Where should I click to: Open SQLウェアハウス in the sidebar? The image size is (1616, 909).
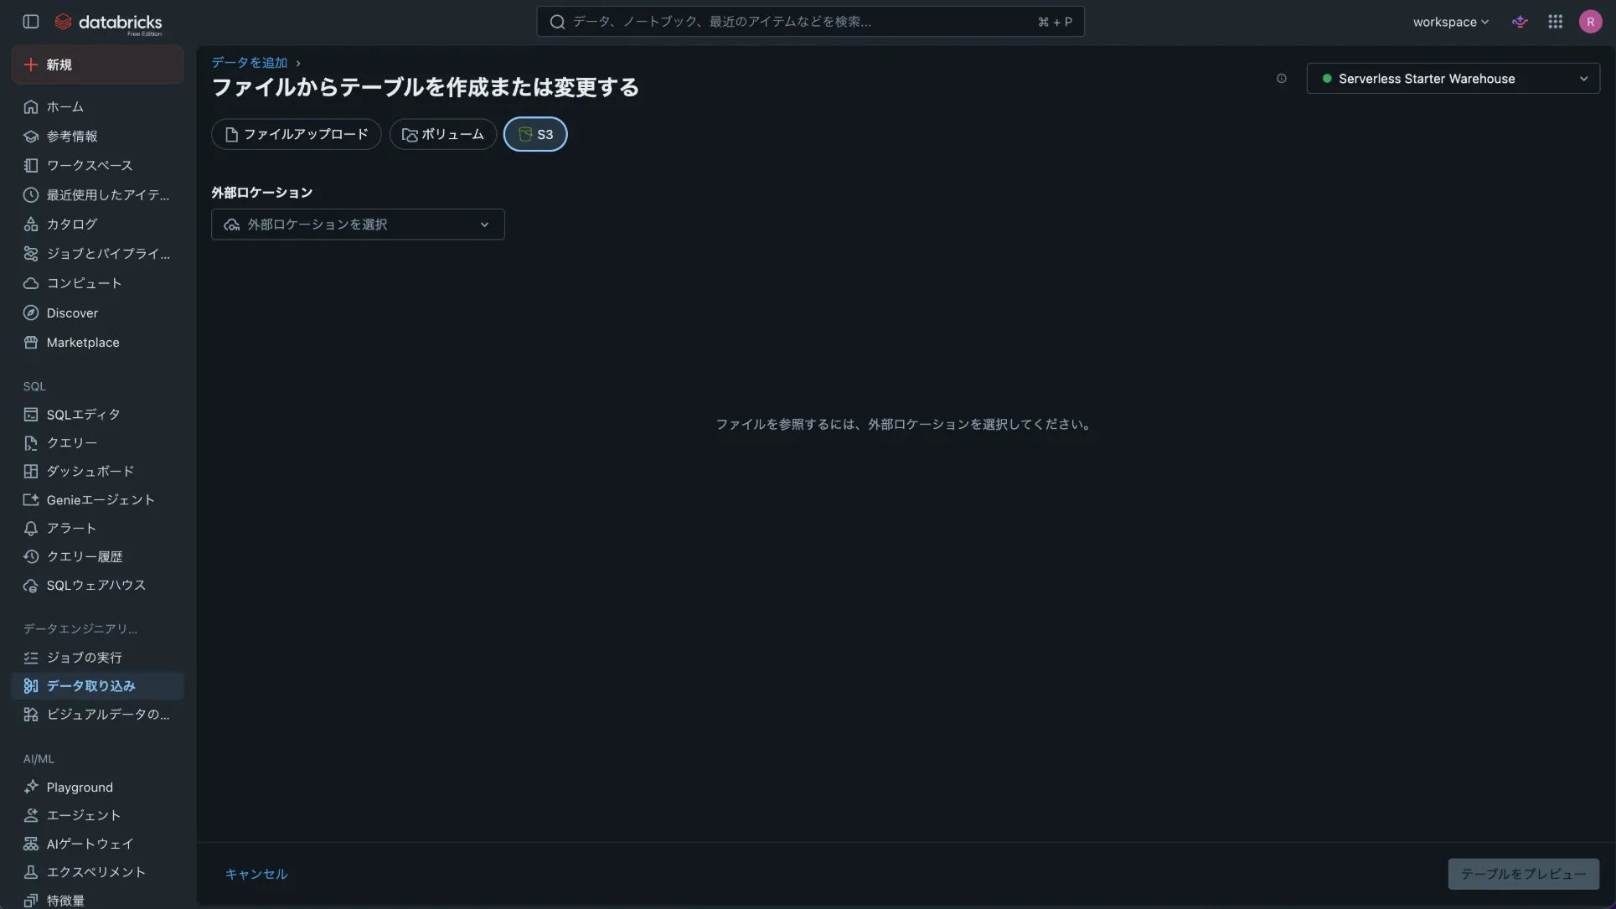pyautogui.click(x=98, y=585)
